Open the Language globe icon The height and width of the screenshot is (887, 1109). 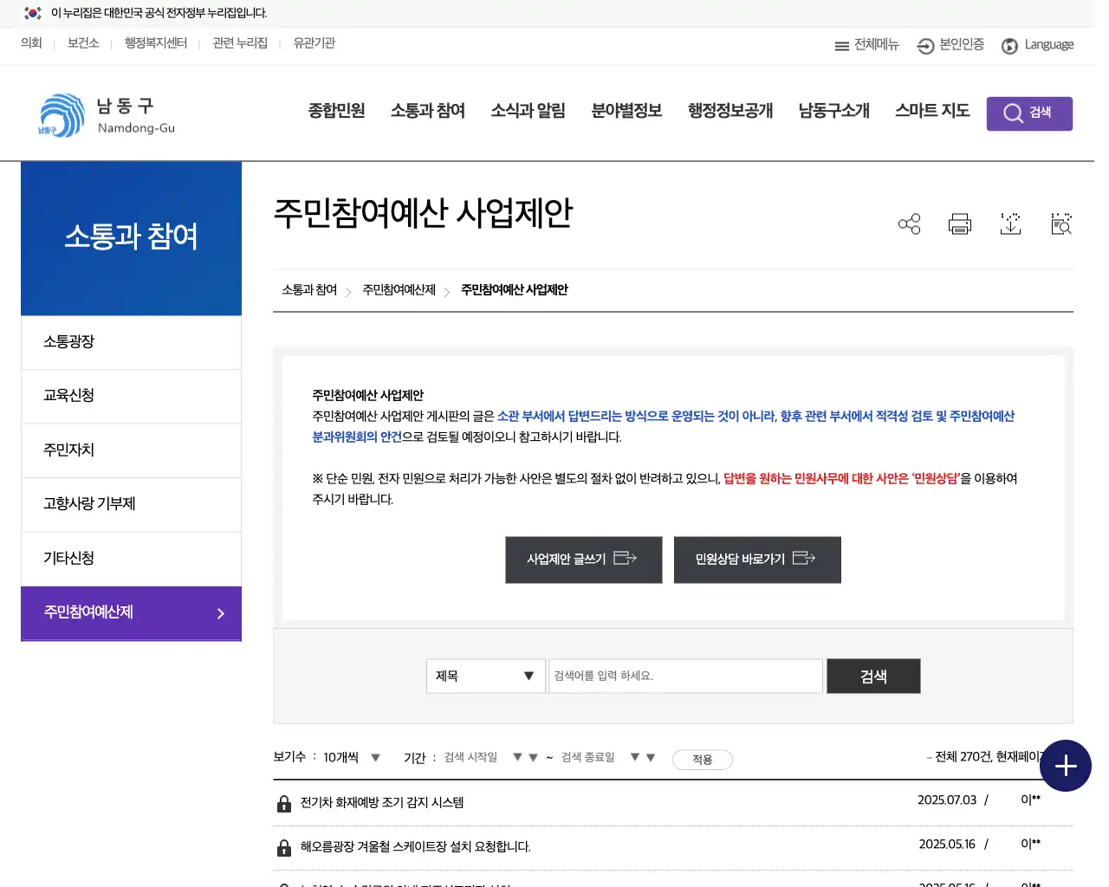click(x=1009, y=46)
